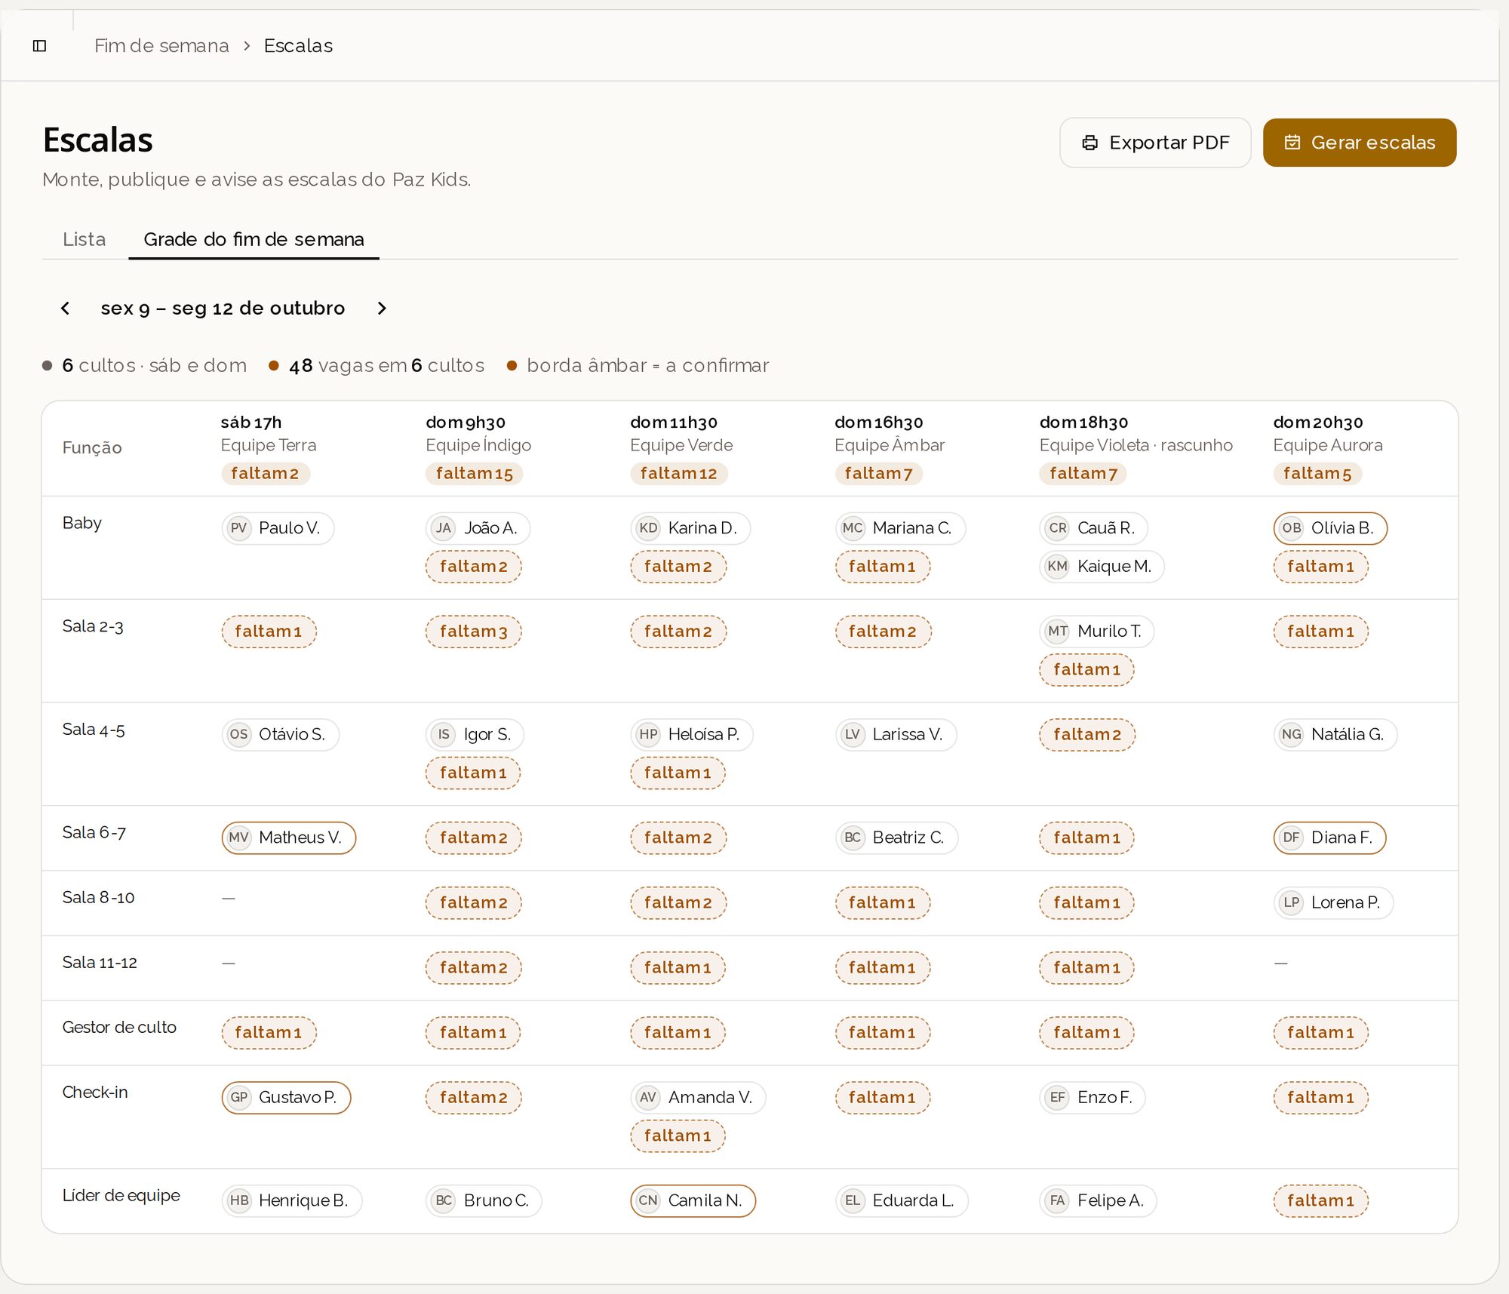Viewport: 1509px width, 1294px height.
Task: Select Karina D. chip in Baby row
Action: coord(690,528)
